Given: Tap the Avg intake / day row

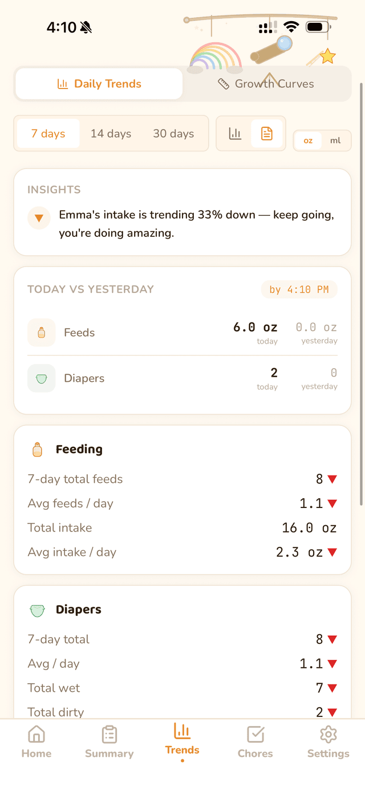Looking at the screenshot, I should point(182,552).
